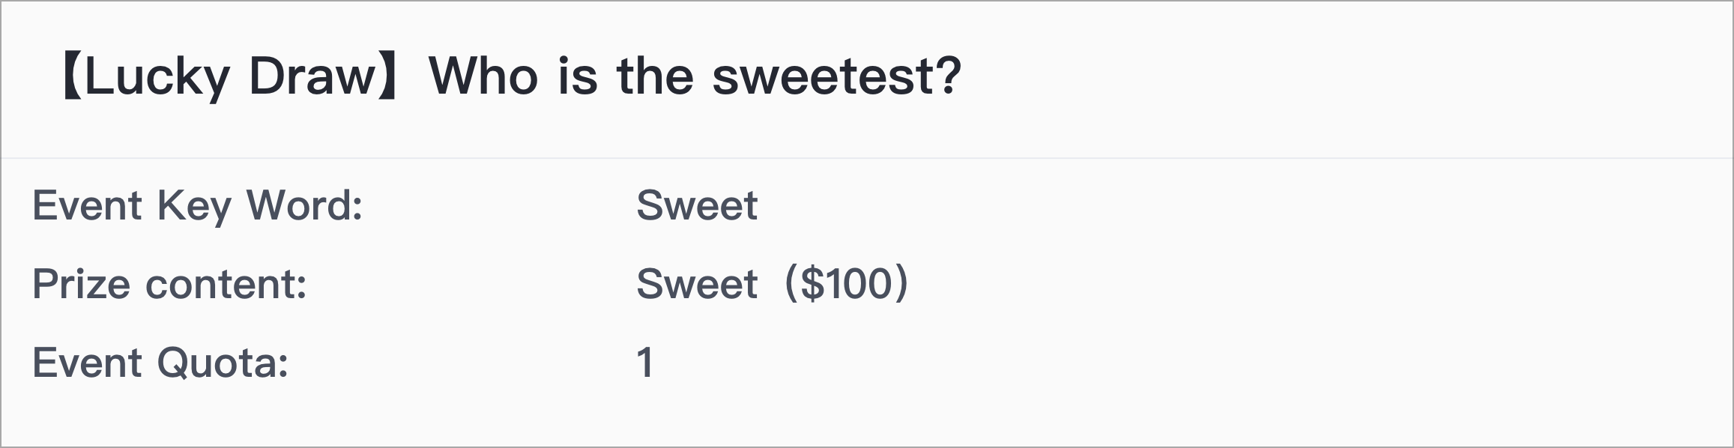This screenshot has height=448, width=1734.
Task: Click the word 'Quota:' in the label
Action: click(223, 363)
